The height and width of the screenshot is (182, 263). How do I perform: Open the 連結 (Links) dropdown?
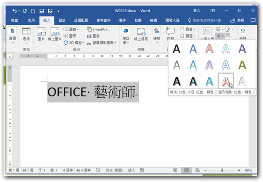156,35
